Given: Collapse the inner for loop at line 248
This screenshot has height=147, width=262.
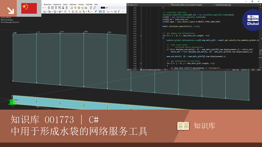Looking at the screenshot, I should pos(141,64).
